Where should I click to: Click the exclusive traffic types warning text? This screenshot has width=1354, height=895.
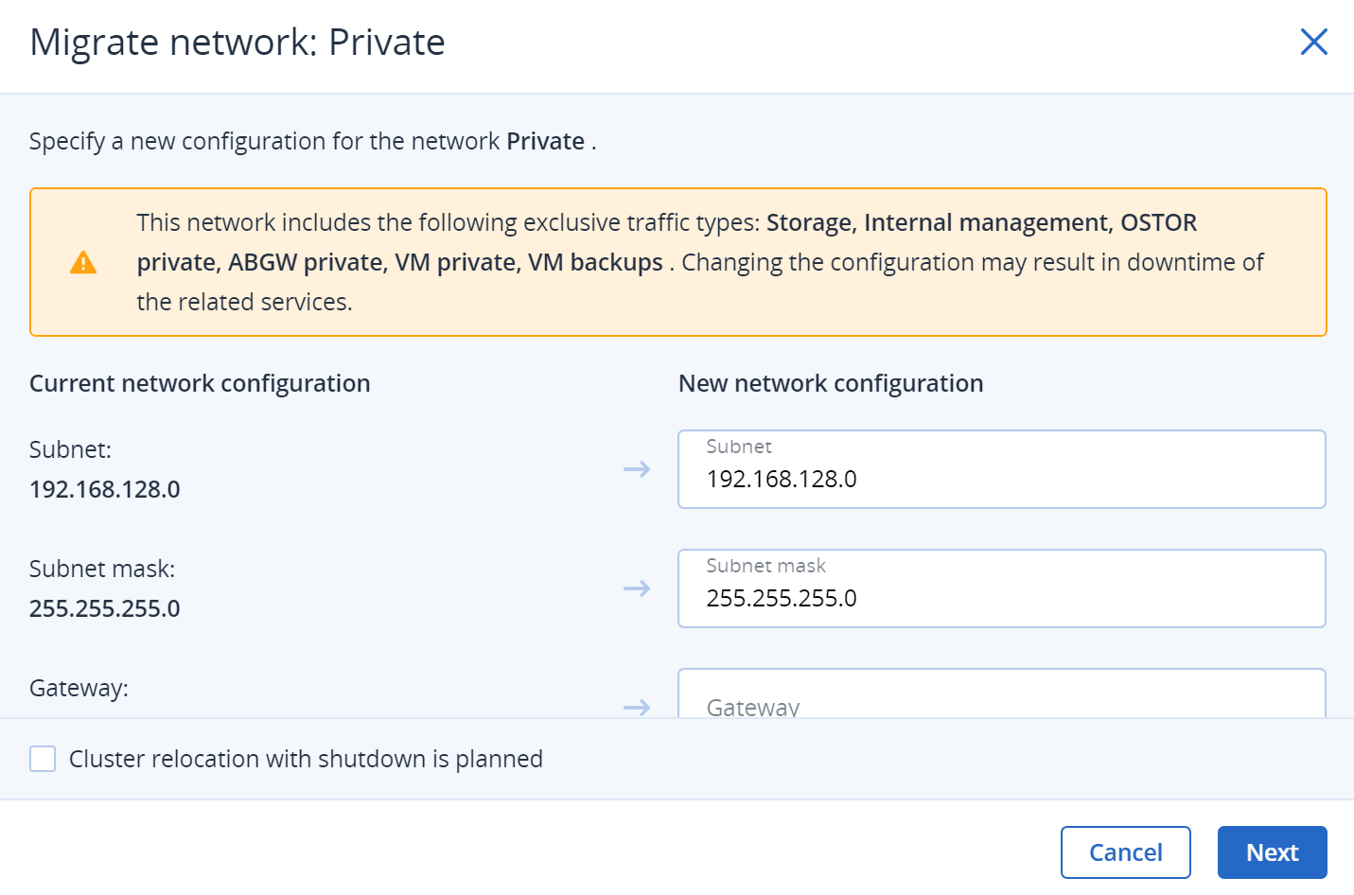coord(700,262)
